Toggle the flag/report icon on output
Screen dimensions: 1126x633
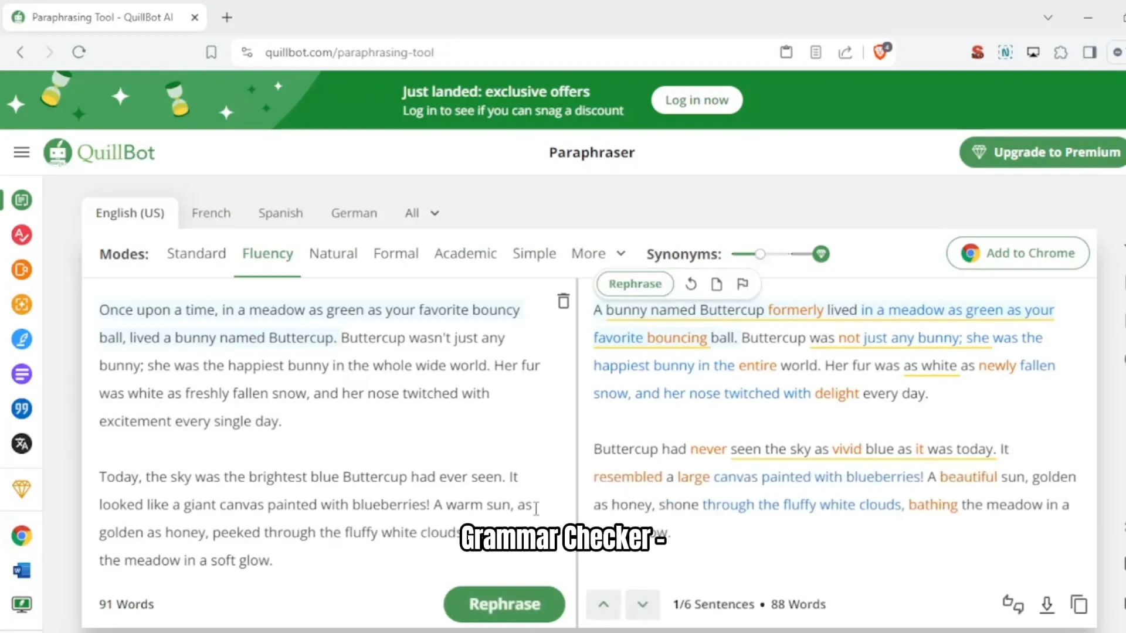[x=742, y=284]
